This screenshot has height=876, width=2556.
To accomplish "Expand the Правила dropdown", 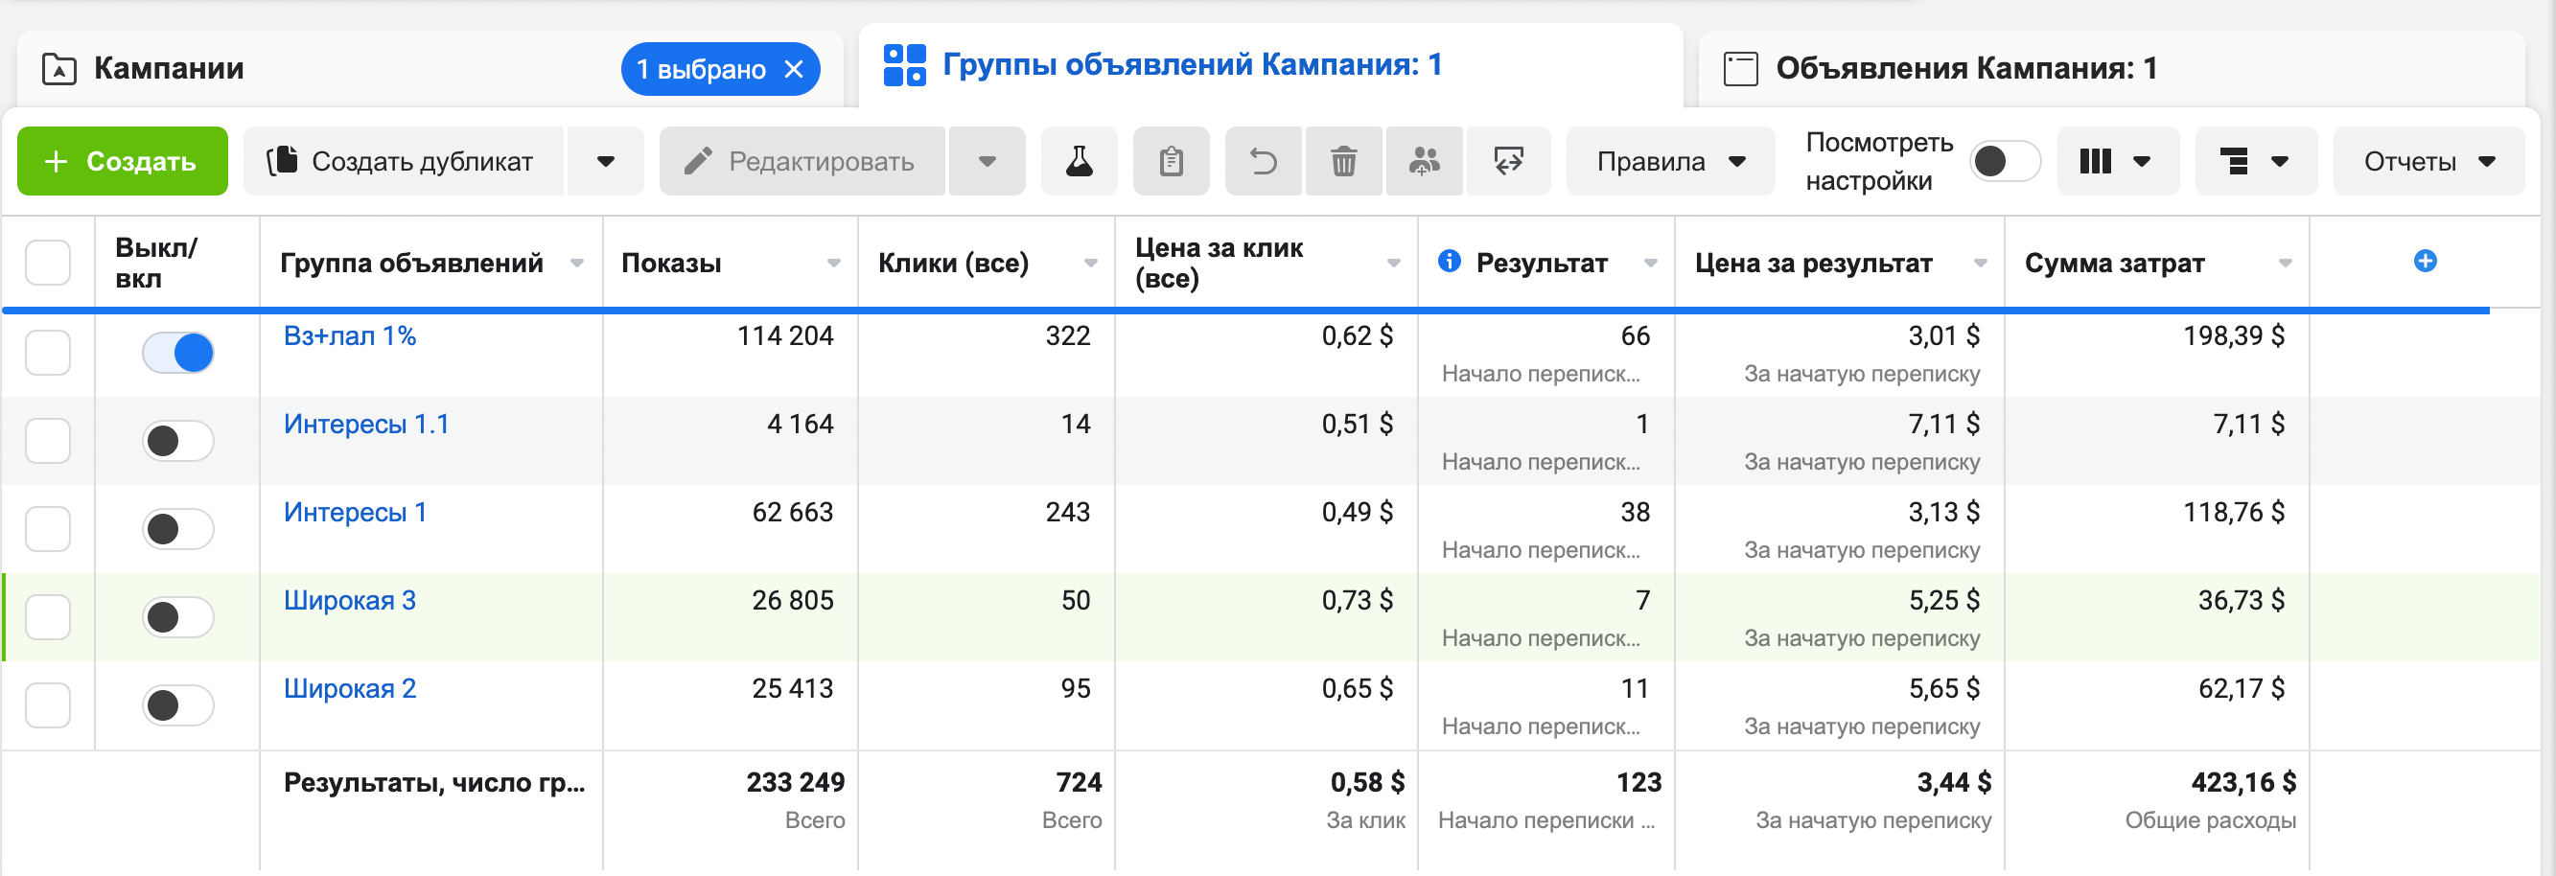I will [1737, 161].
